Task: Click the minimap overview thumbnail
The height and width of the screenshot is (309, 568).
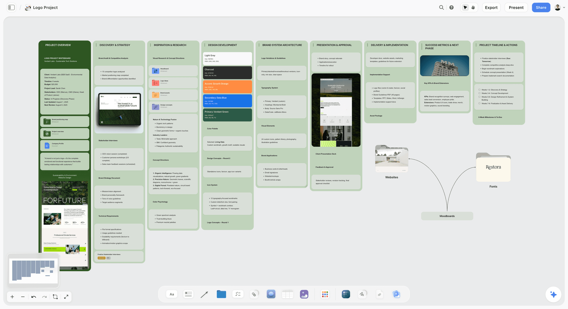Action: tap(33, 271)
